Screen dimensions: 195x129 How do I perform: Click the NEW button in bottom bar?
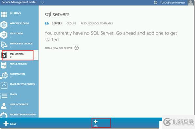tap(10, 124)
